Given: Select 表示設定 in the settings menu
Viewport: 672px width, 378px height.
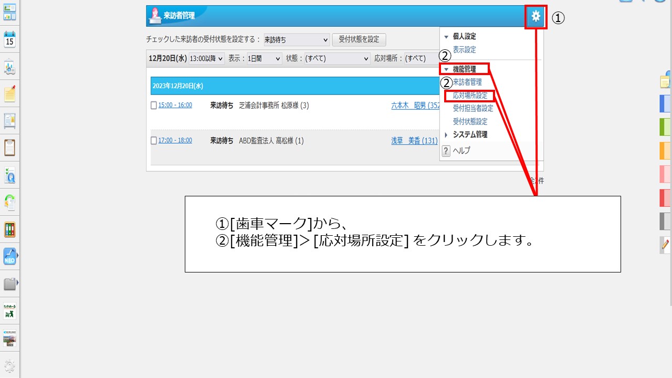Looking at the screenshot, I should click(465, 50).
